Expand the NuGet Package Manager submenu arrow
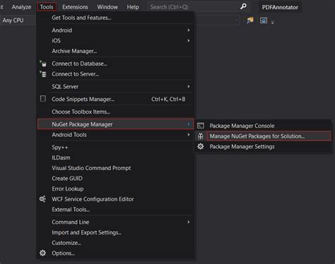The height and width of the screenshot is (264, 335). (x=189, y=124)
